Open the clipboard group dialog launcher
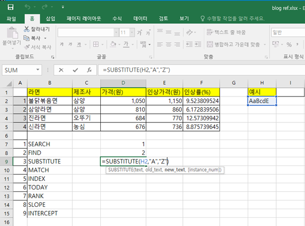Viewport: 305px width, 226px height. (x=53, y=57)
